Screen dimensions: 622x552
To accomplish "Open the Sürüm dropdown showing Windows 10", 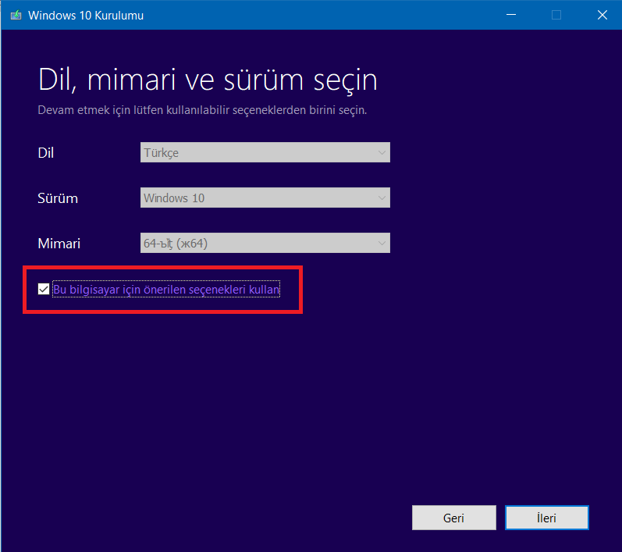I will (265, 198).
